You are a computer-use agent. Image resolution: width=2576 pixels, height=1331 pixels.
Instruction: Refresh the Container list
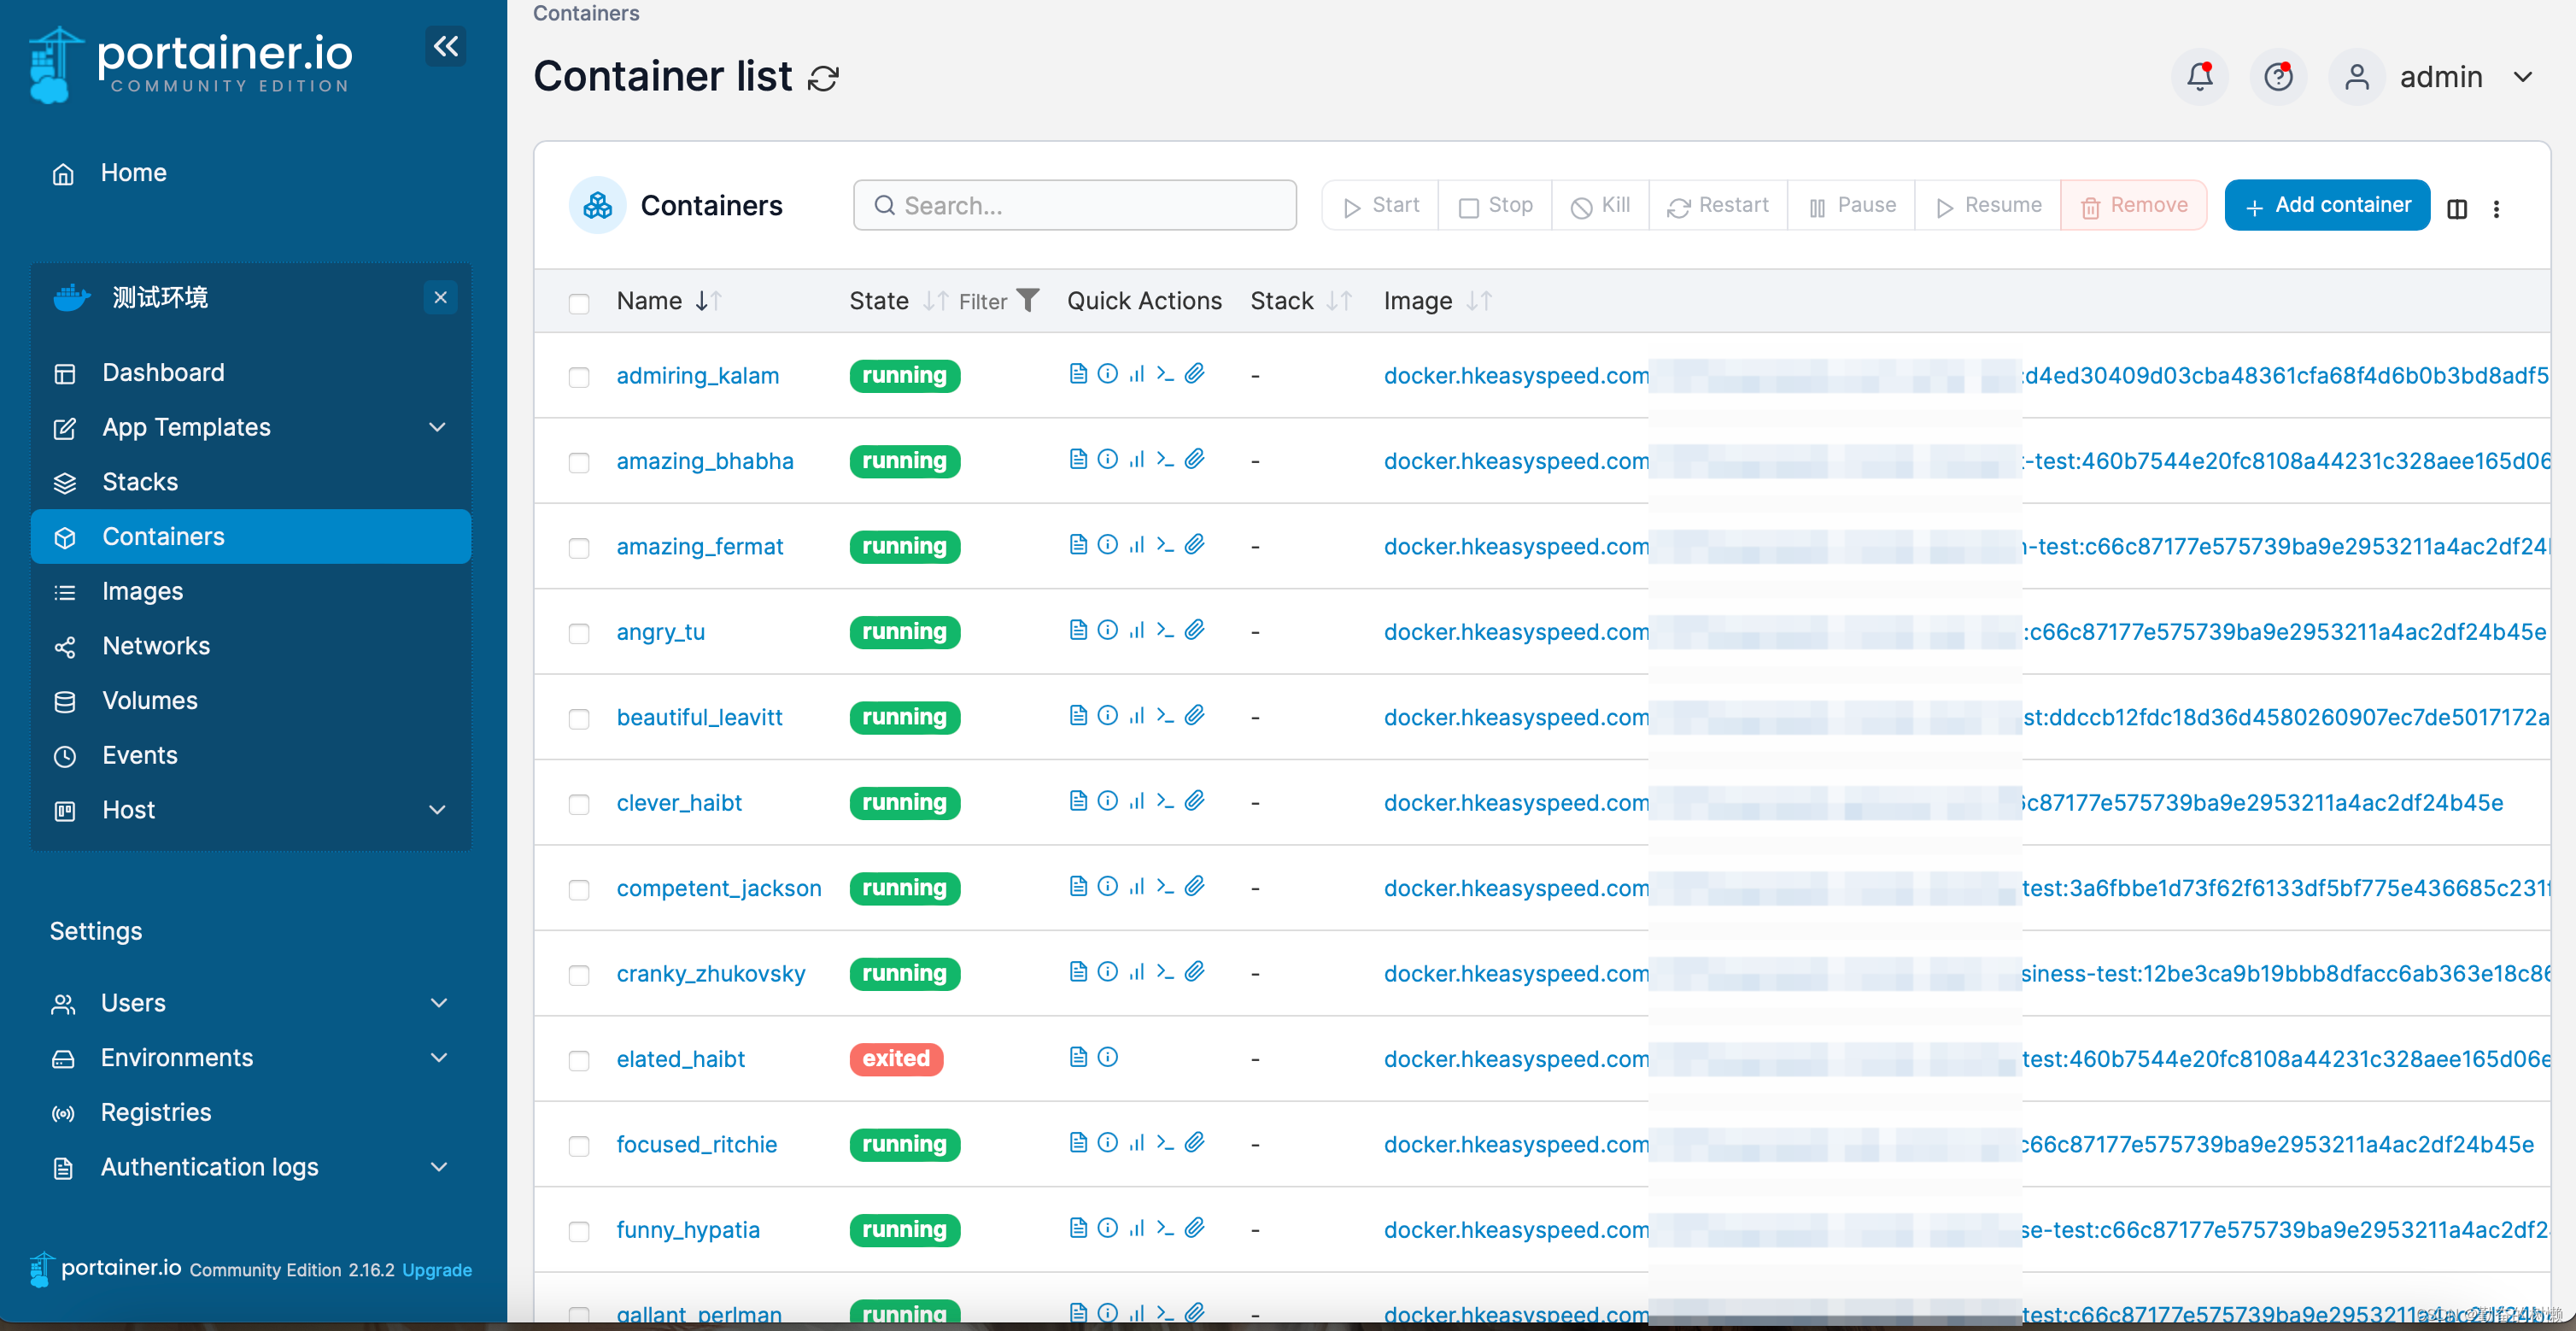[x=822, y=78]
